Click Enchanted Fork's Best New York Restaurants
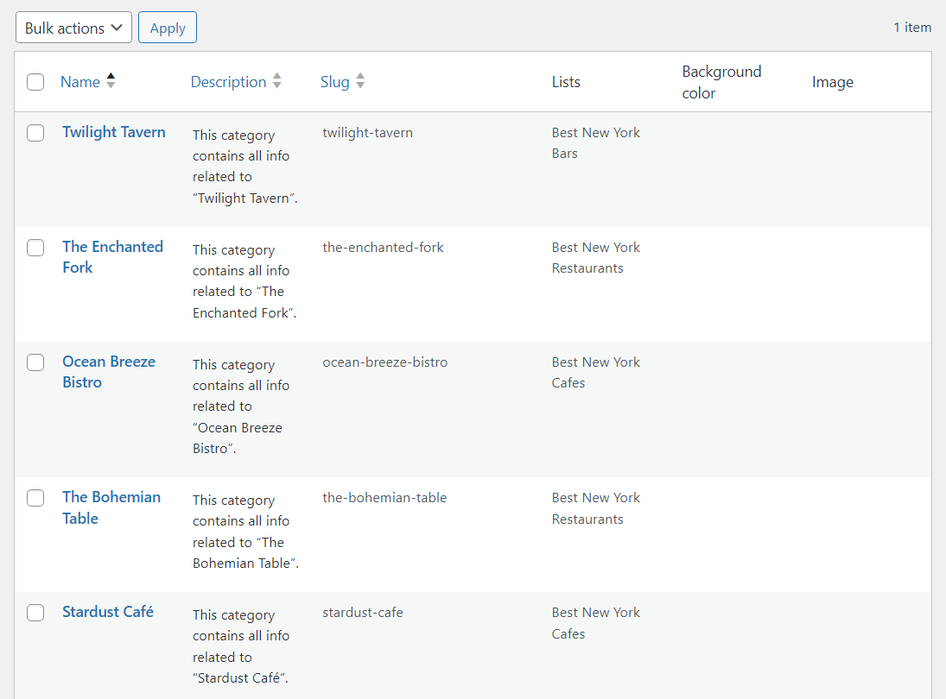 click(x=596, y=258)
